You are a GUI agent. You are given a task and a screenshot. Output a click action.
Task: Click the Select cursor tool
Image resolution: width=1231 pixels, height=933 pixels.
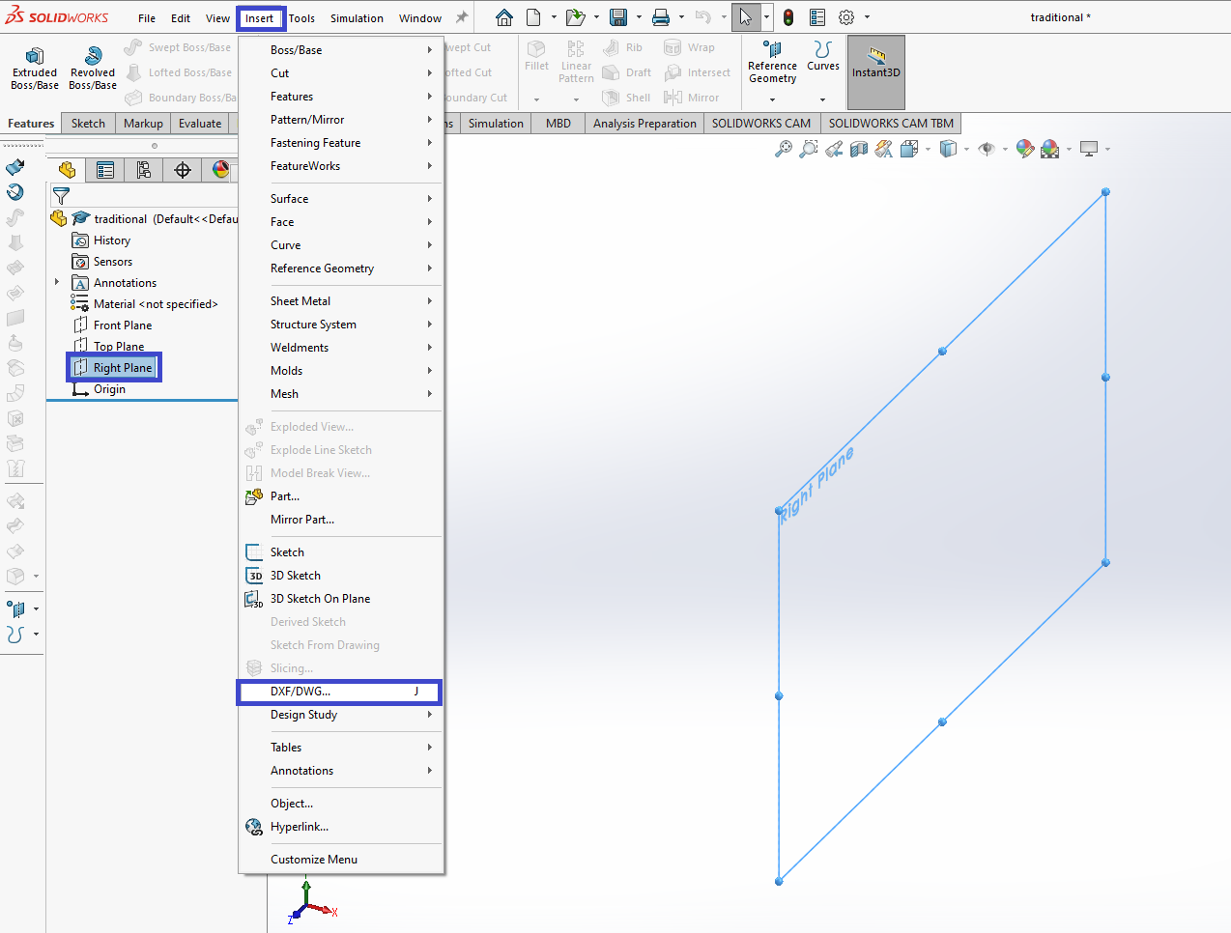pyautogui.click(x=745, y=17)
